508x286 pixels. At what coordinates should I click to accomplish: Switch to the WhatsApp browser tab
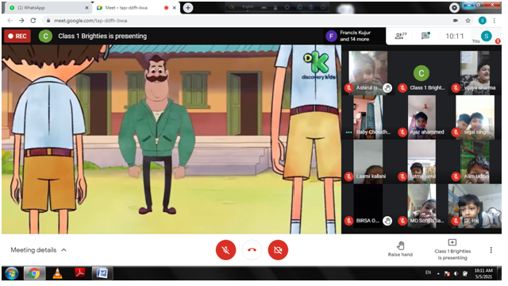[x=48, y=7]
